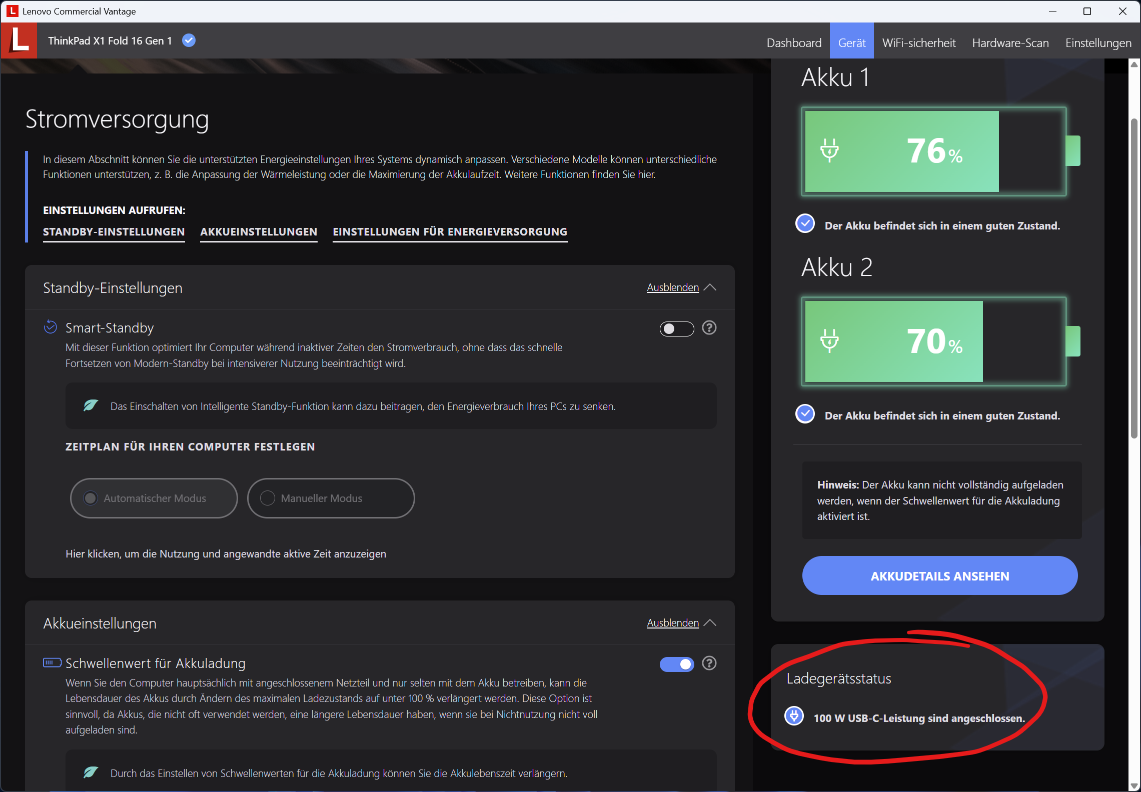The height and width of the screenshot is (792, 1141).
Task: Disable the Schwellenwert für Akkuladung toggle
Action: pos(676,664)
